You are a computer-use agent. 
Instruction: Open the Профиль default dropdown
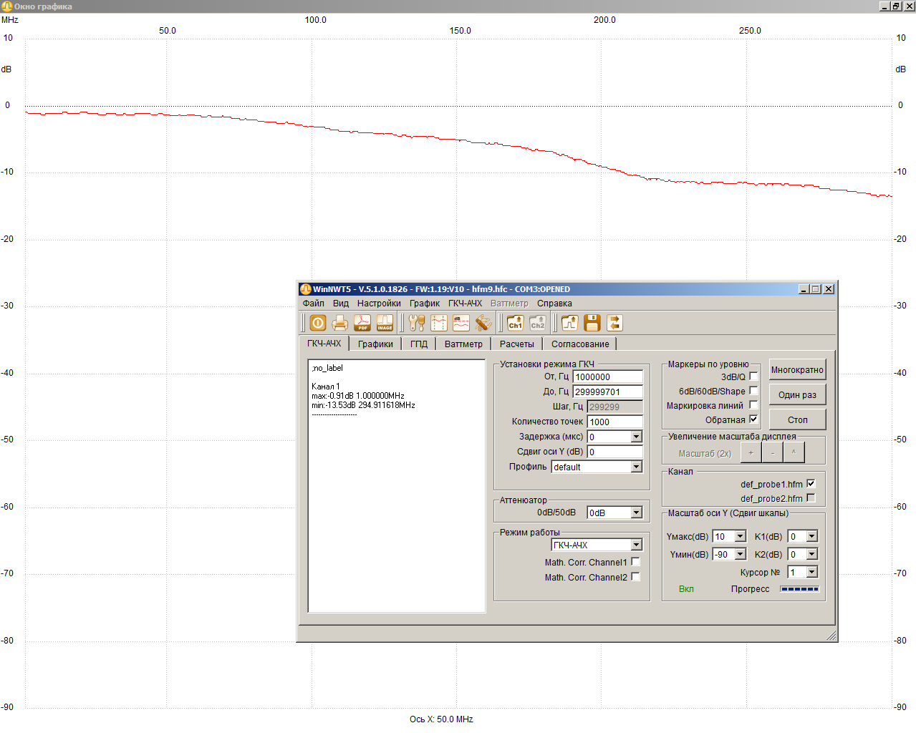[636, 467]
